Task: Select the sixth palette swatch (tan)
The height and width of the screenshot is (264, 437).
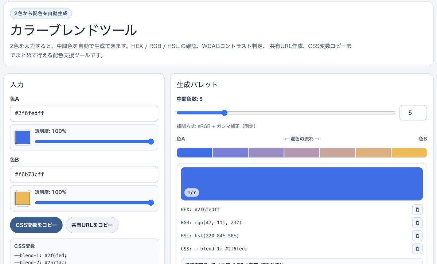Action: (x=374, y=153)
